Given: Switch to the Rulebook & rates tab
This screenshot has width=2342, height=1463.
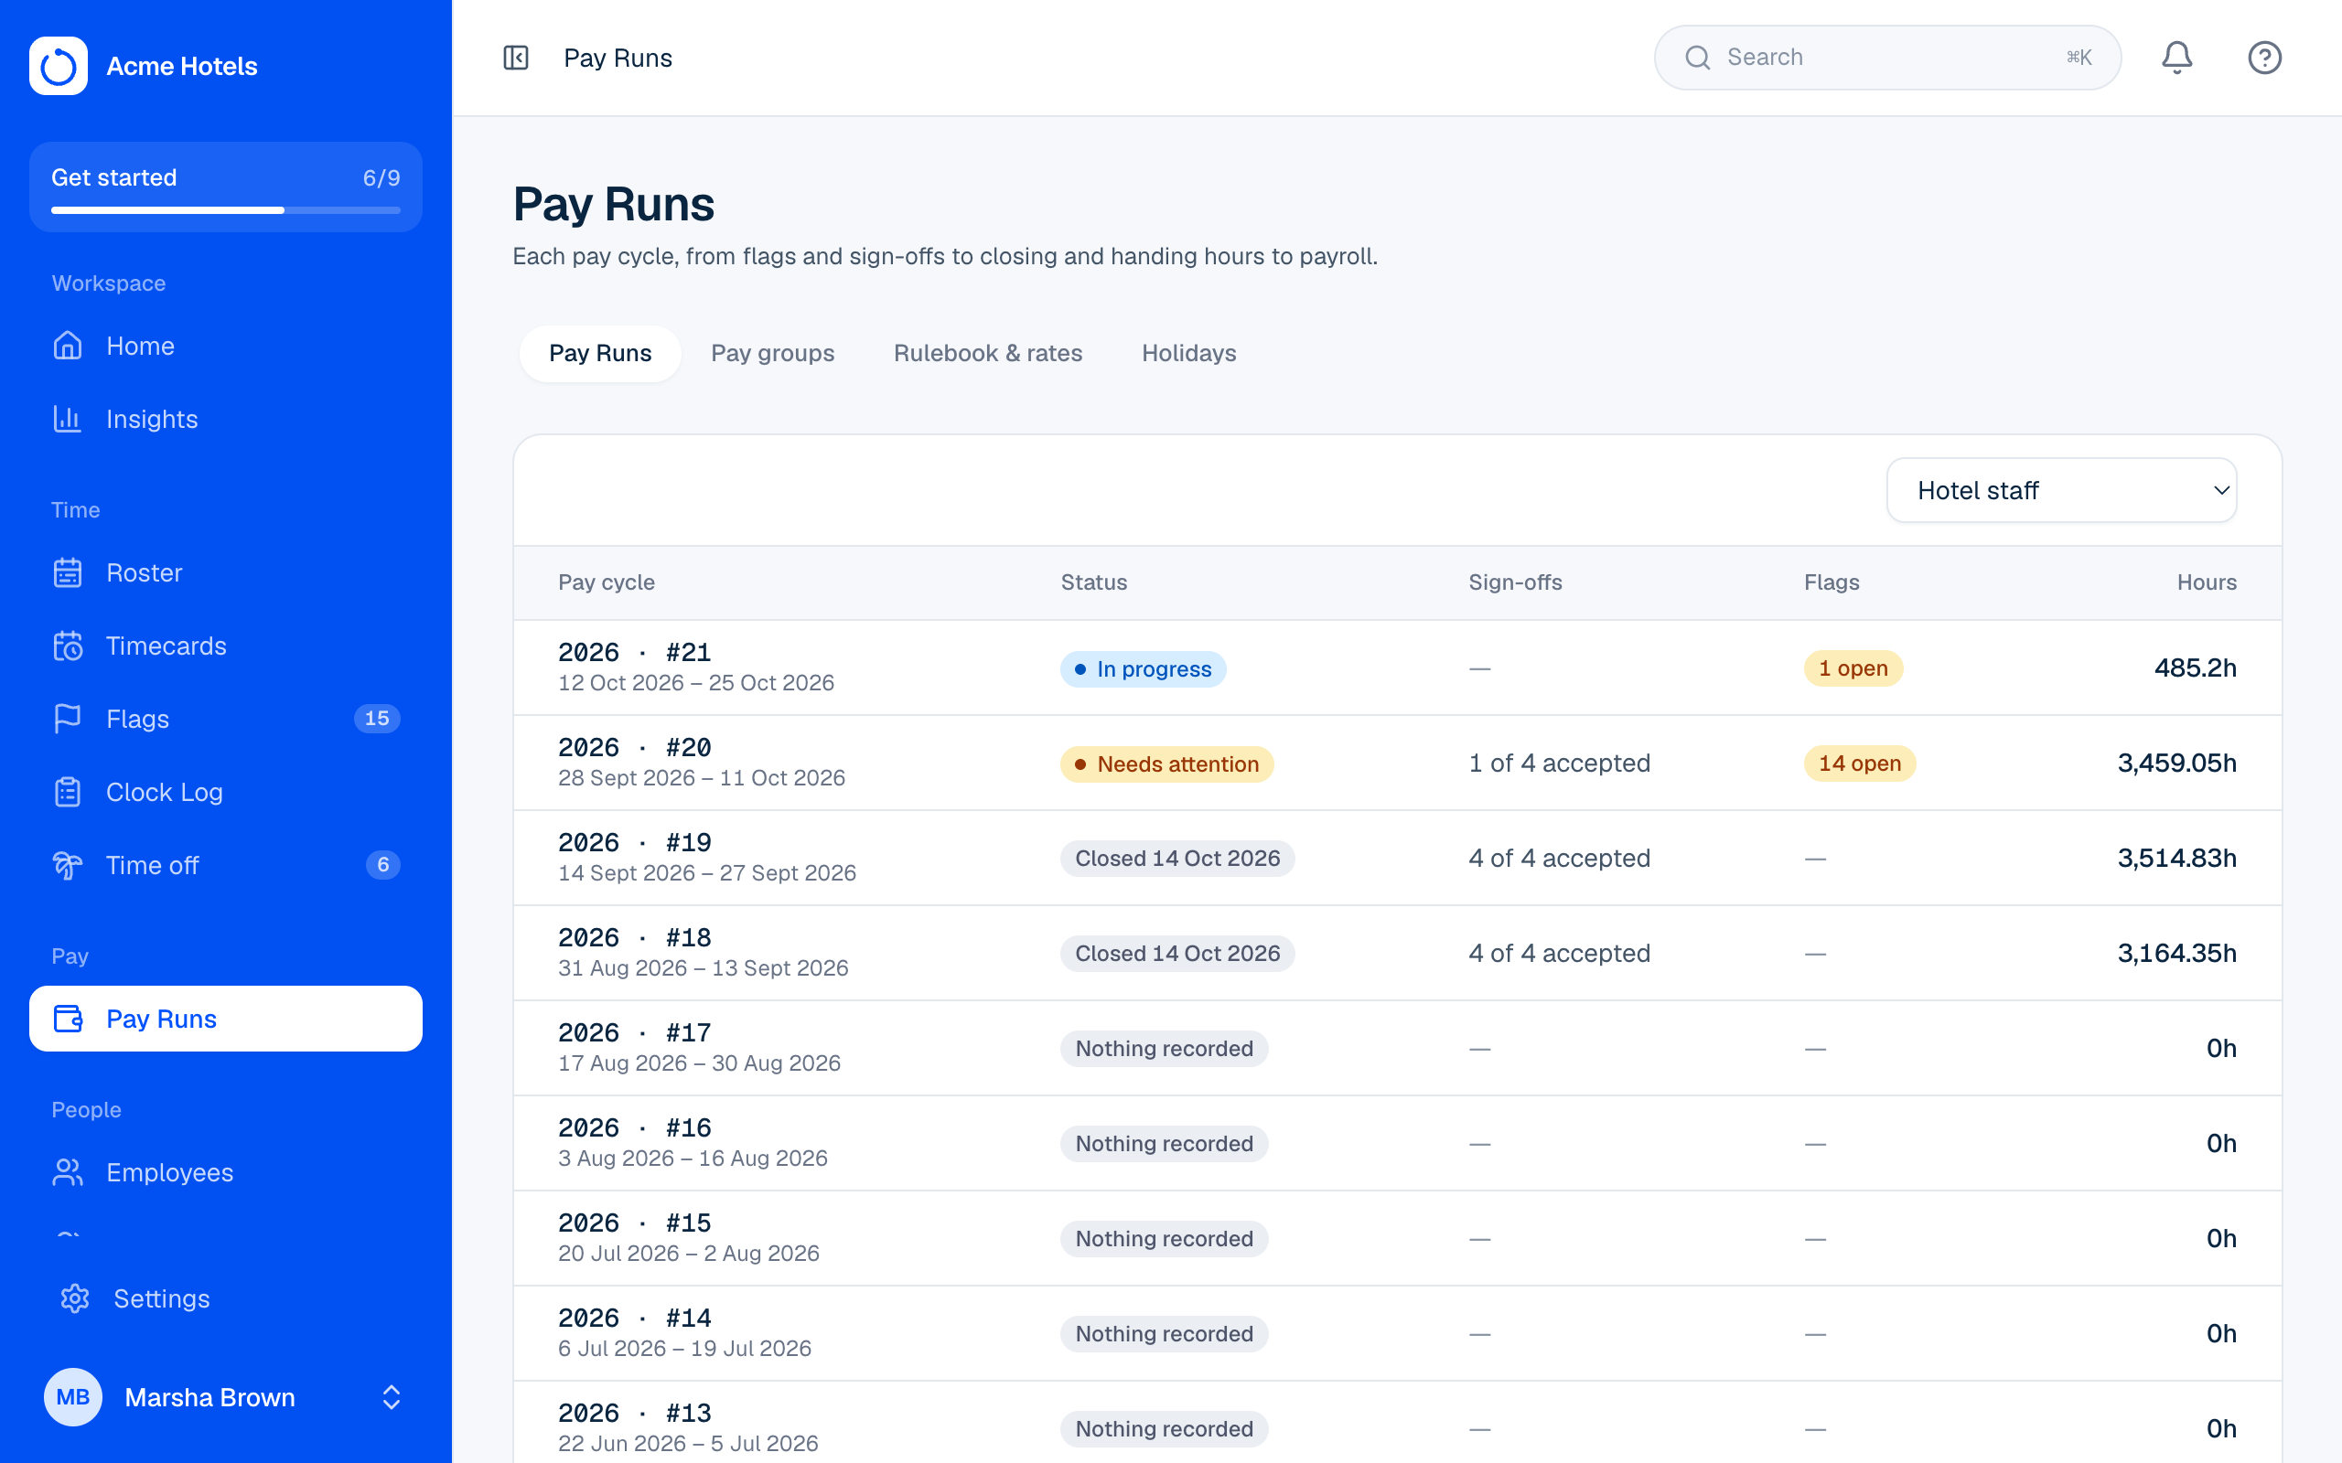Looking at the screenshot, I should (x=988, y=353).
